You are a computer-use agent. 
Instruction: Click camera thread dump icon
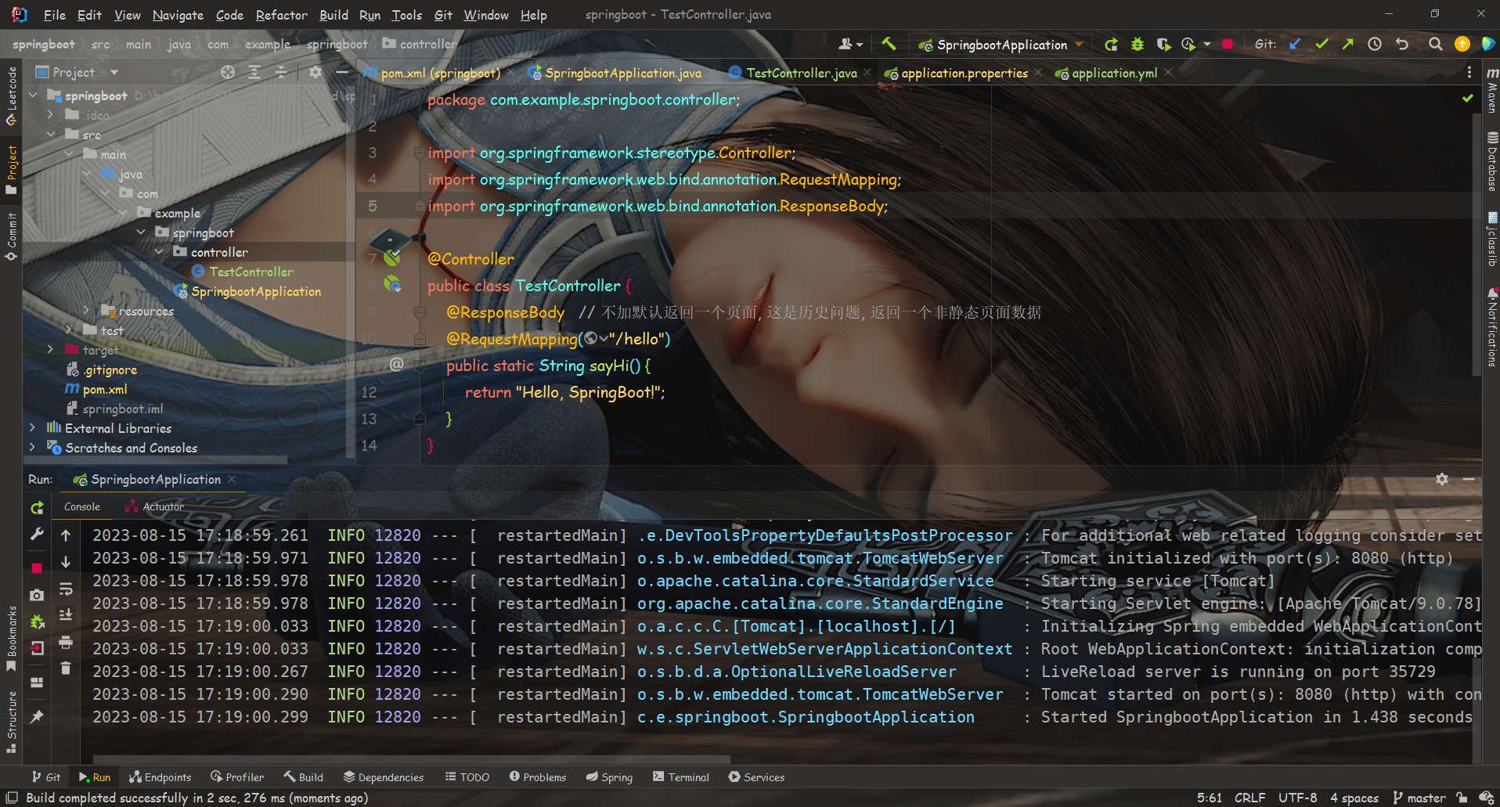[x=37, y=596]
